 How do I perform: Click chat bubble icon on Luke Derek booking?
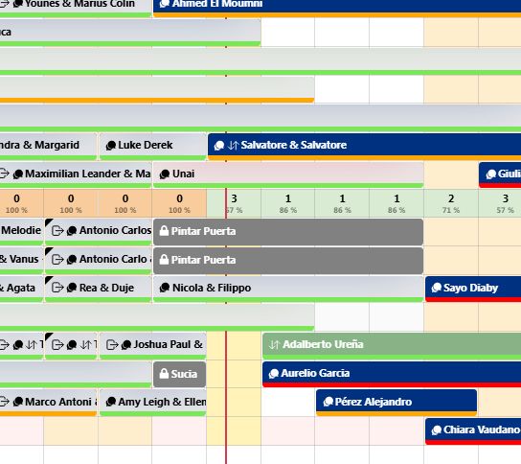pos(111,146)
